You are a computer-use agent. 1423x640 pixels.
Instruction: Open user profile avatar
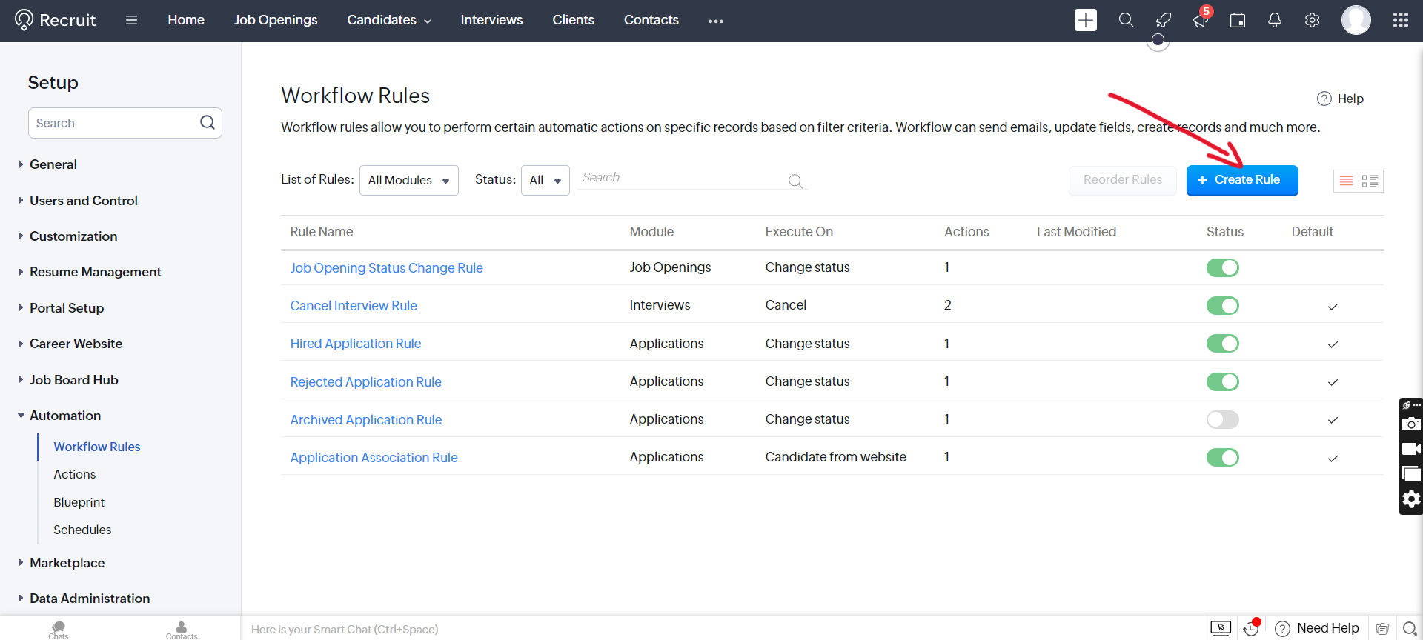pyautogui.click(x=1356, y=20)
